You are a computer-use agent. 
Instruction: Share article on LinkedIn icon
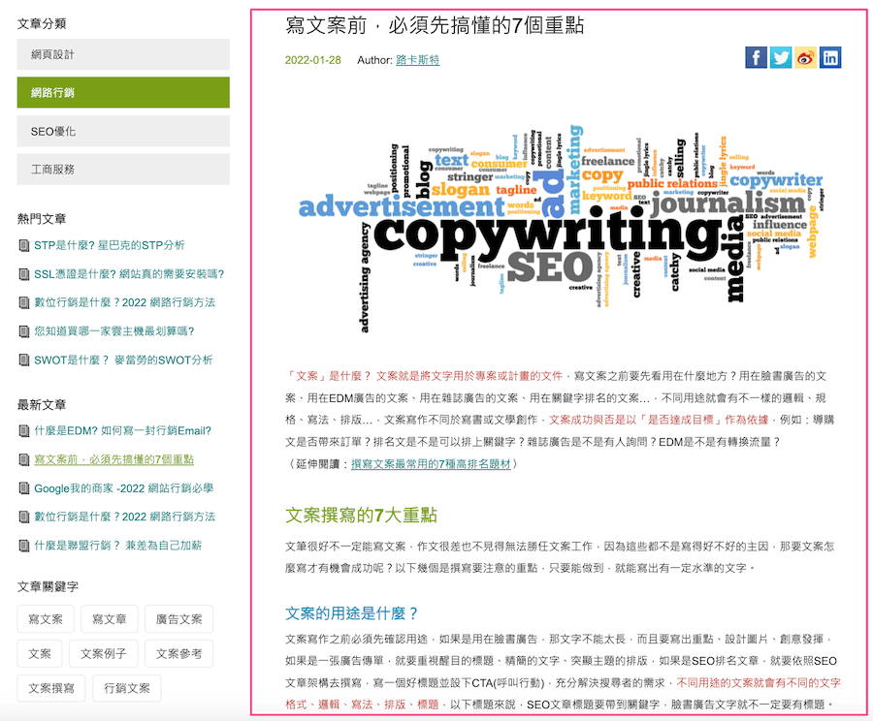pyautogui.click(x=830, y=57)
